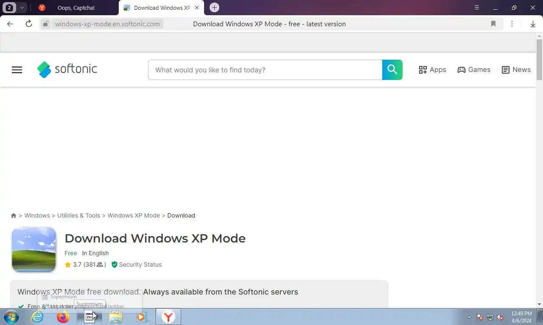
Task: Click the scrollbar down arrow
Action: pos(540,304)
